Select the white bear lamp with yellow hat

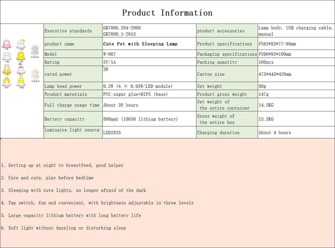pos(21,44)
